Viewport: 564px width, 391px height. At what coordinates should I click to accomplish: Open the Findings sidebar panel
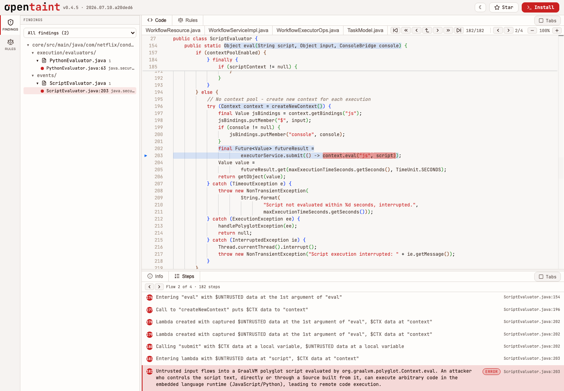pos(10,25)
